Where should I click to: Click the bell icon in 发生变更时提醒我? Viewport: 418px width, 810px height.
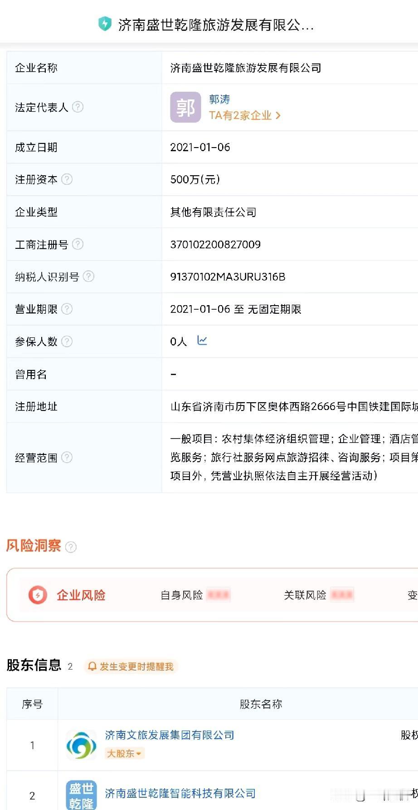92,667
